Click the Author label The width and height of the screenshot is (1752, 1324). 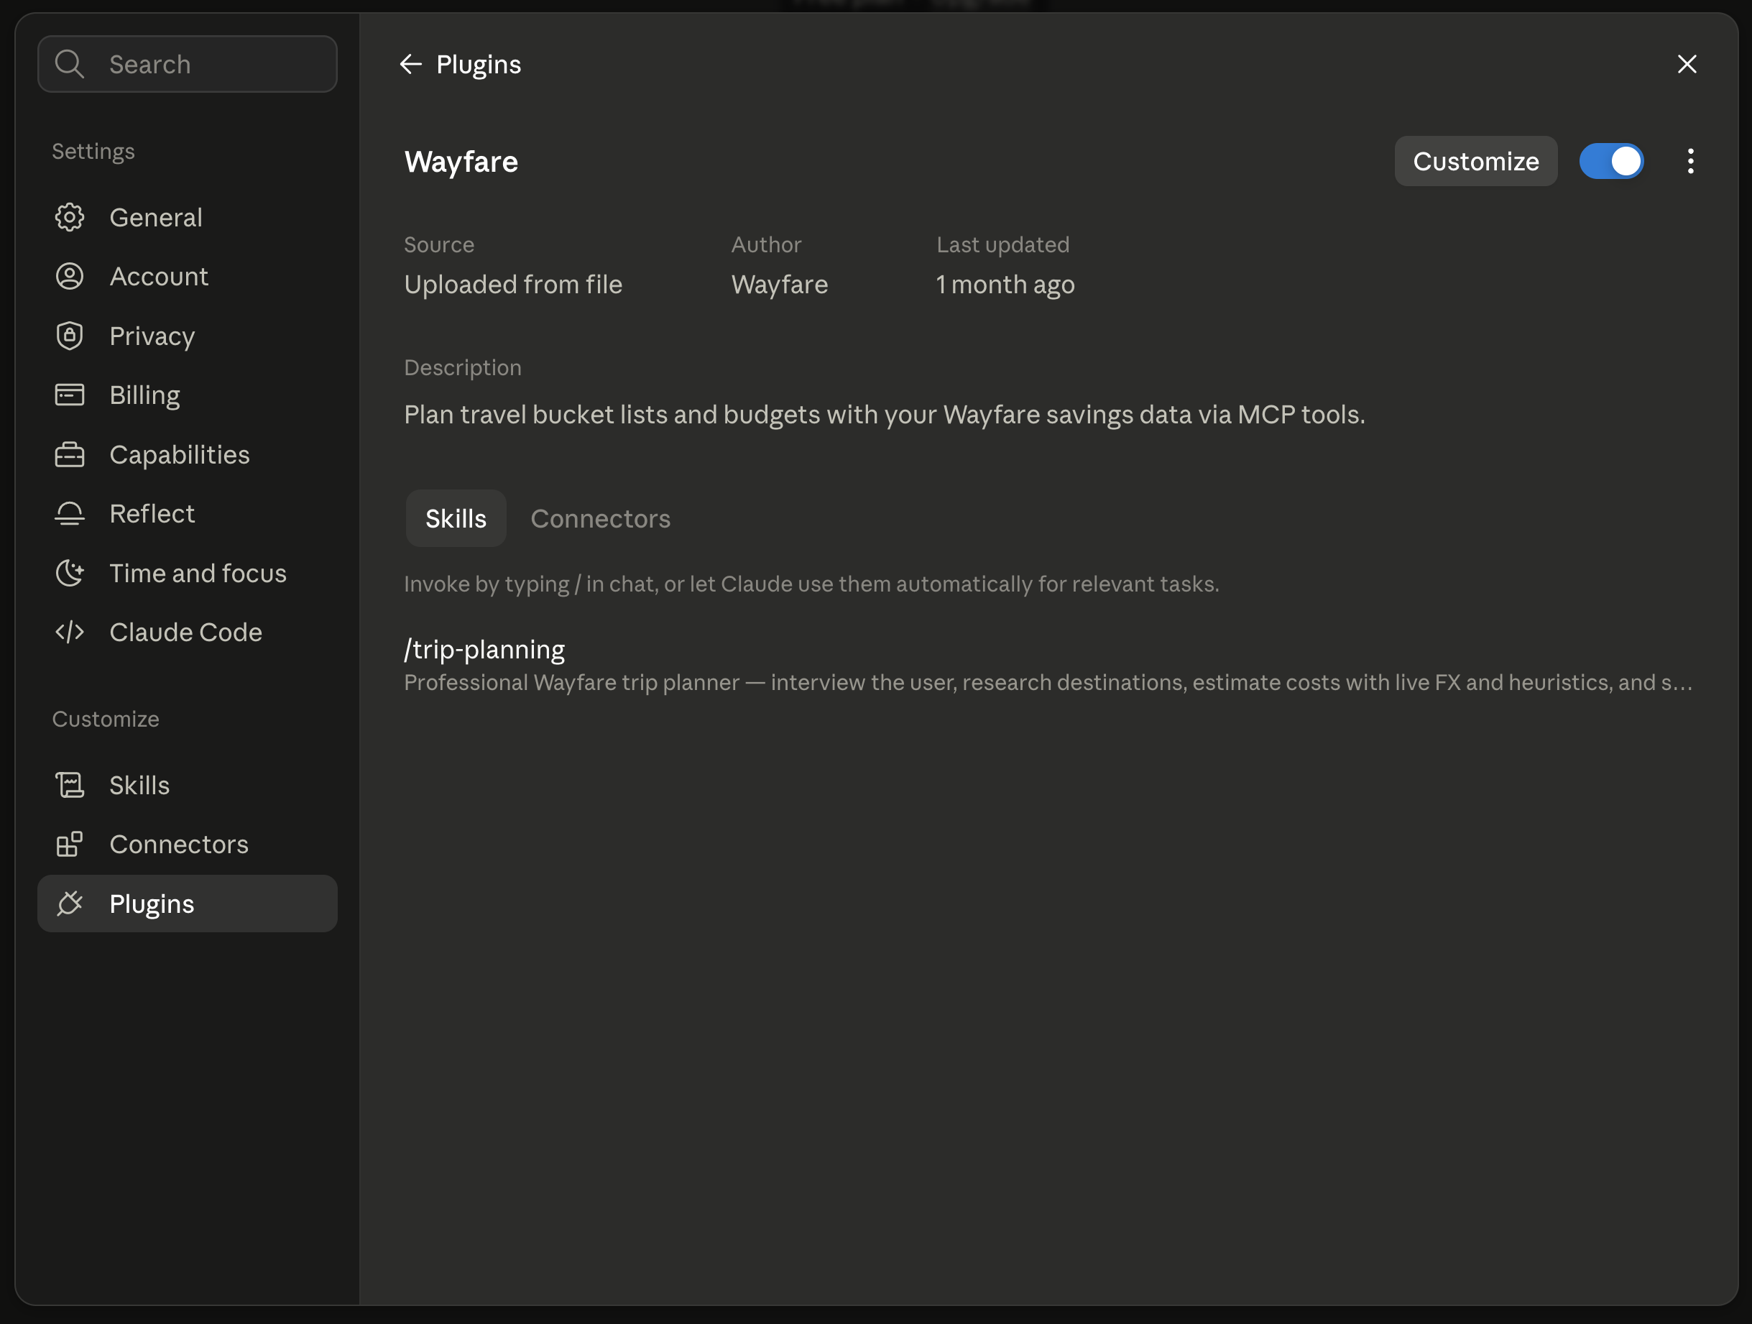click(766, 245)
